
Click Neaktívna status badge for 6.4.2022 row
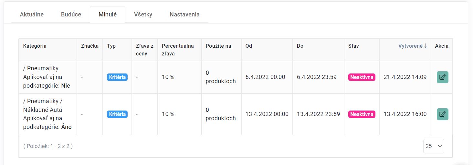(362, 77)
